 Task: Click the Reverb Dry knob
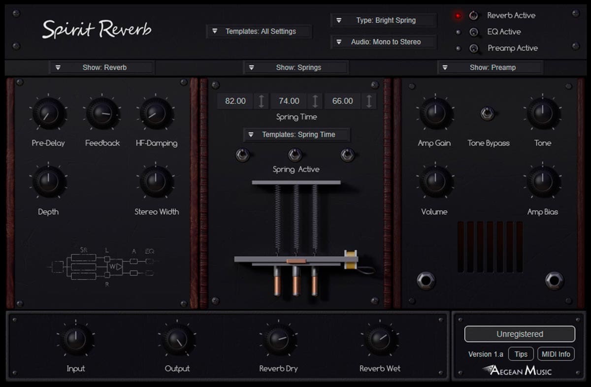click(279, 339)
